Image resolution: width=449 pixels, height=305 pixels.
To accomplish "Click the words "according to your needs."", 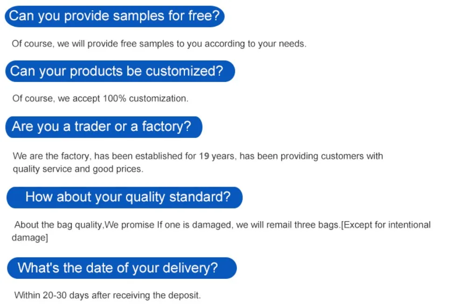I will coord(256,44).
